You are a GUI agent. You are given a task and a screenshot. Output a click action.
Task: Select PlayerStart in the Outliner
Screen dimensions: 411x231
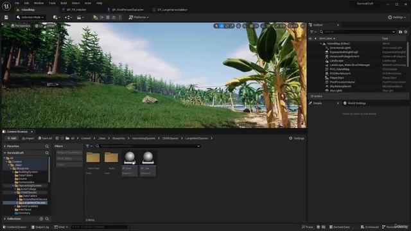point(337,78)
